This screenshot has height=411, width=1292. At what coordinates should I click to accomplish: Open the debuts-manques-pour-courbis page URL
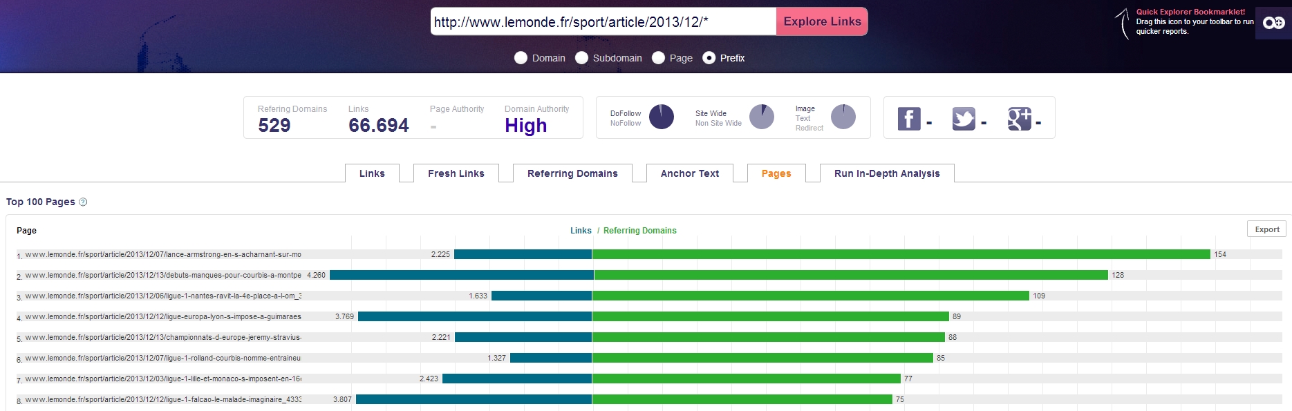click(x=163, y=275)
